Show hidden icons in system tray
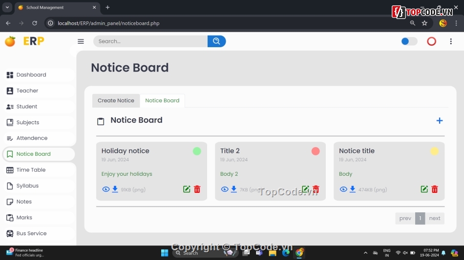 pos(365,253)
